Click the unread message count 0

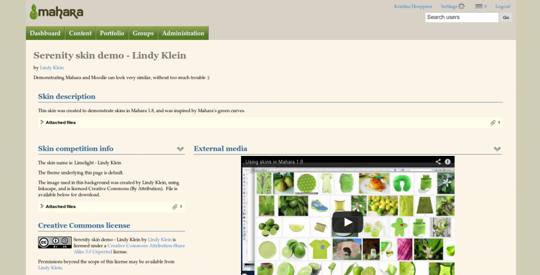(x=486, y=6)
